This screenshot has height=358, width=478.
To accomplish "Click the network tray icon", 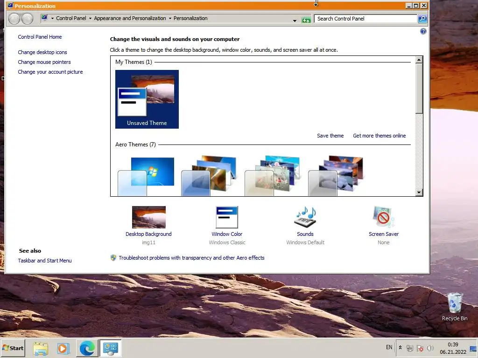I will pos(410,348).
